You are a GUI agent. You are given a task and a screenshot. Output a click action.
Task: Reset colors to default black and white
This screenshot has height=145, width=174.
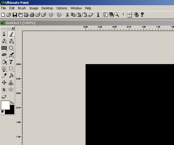[3, 112]
